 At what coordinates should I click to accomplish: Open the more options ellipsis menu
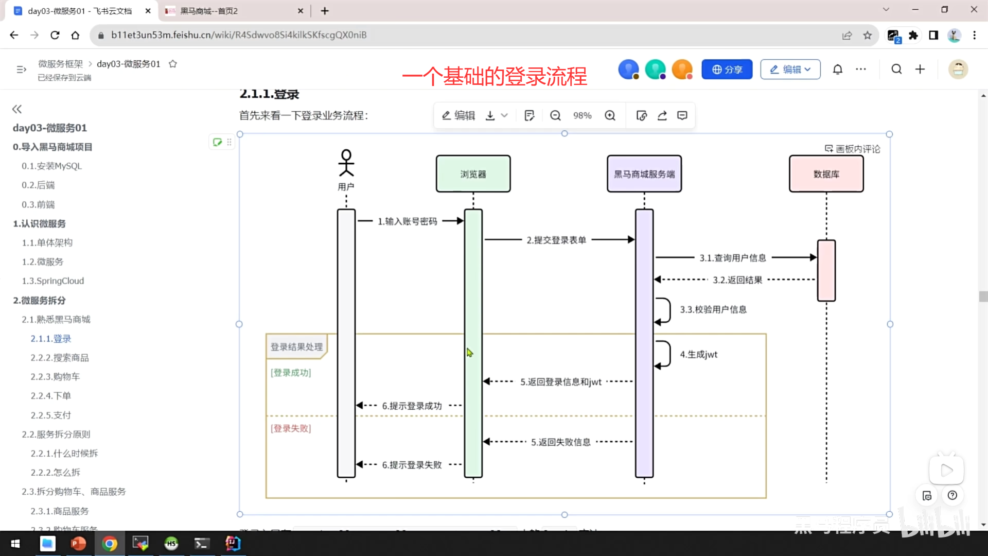[x=861, y=69]
